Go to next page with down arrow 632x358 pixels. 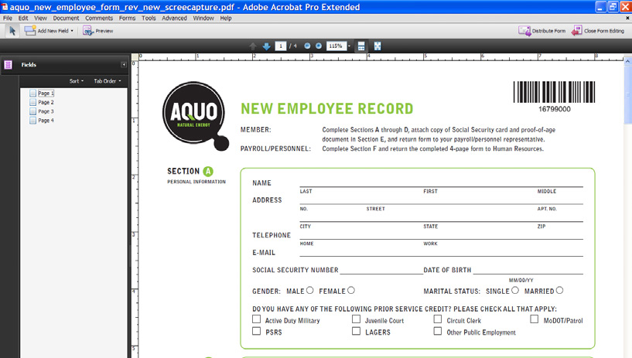click(266, 46)
